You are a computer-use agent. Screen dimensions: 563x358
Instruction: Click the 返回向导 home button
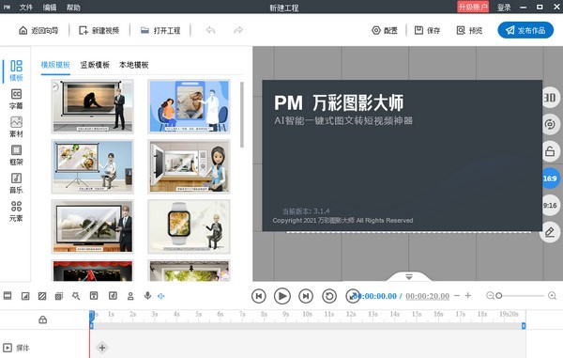click(38, 31)
